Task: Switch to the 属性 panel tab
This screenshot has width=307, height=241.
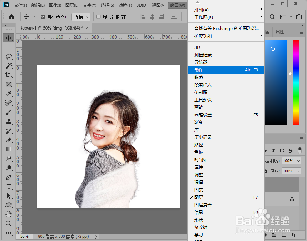Action: pyautogui.click(x=279, y=32)
